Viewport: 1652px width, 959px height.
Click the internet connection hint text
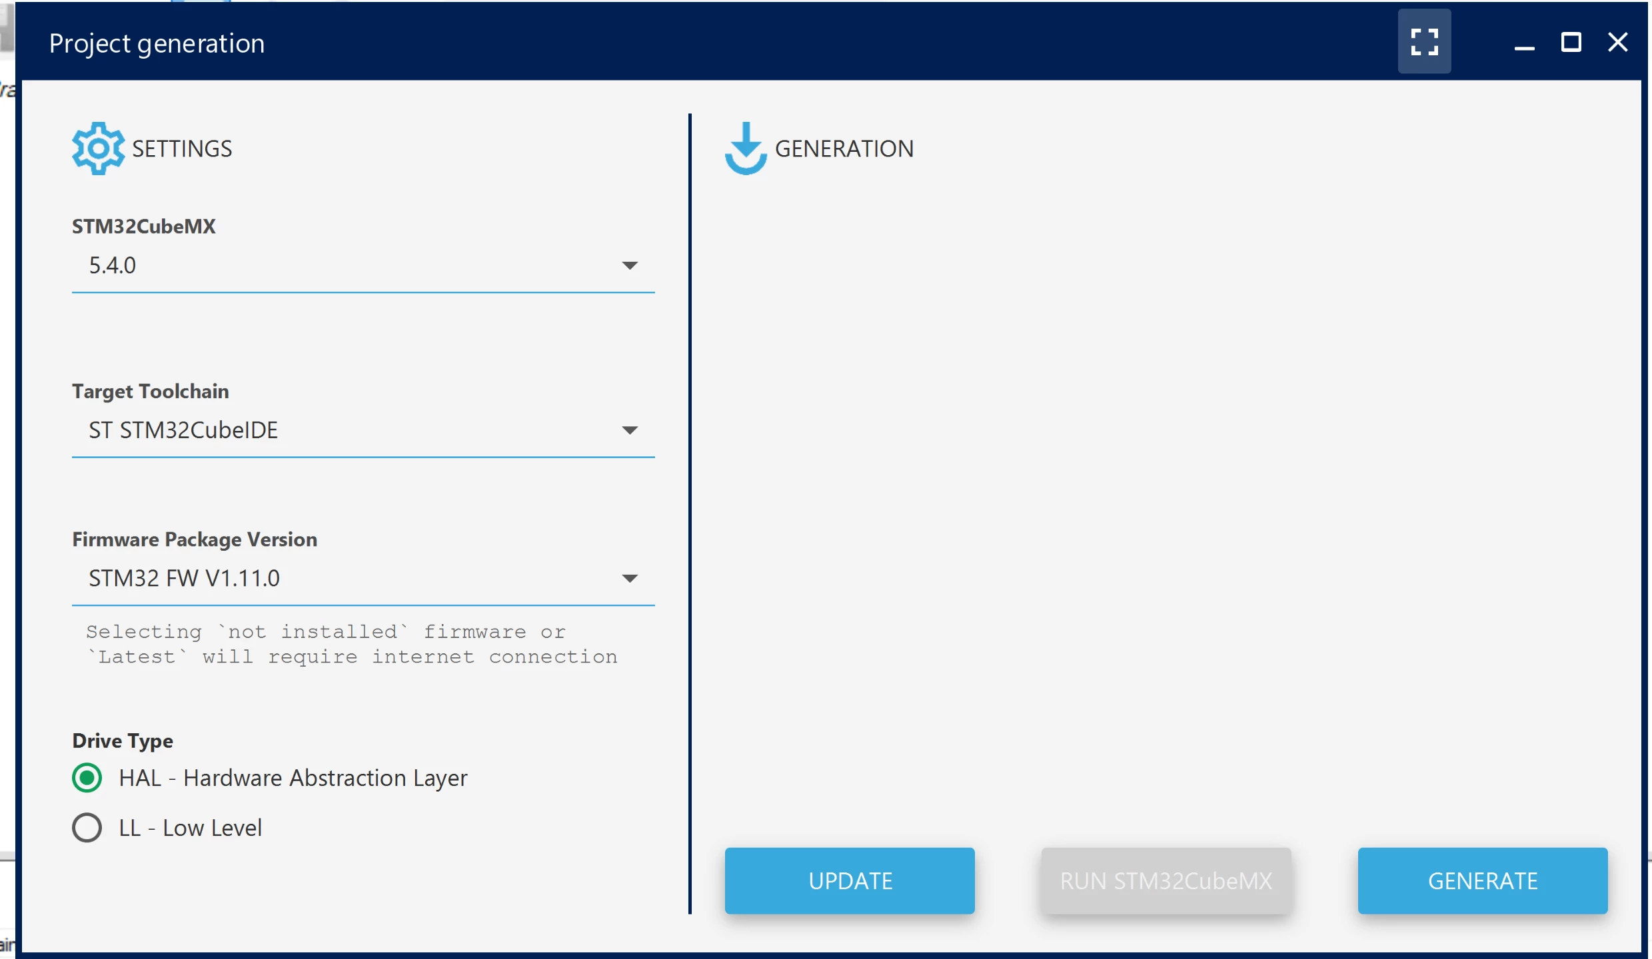(352, 644)
